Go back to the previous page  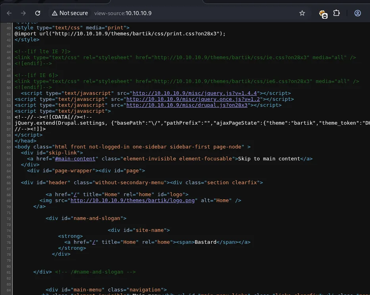(x=9, y=13)
